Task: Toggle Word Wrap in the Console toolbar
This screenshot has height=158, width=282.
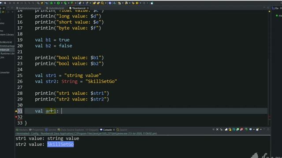Action: pos(234,129)
